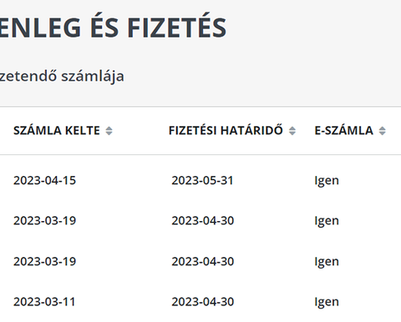Click the fizetendő számlája subtitle text
Viewport: 401px width, 322px height.
click(62, 76)
